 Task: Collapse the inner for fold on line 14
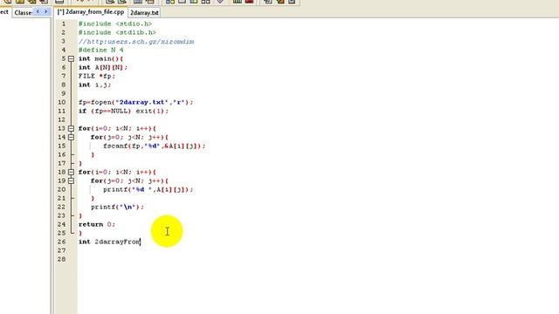[71, 137]
